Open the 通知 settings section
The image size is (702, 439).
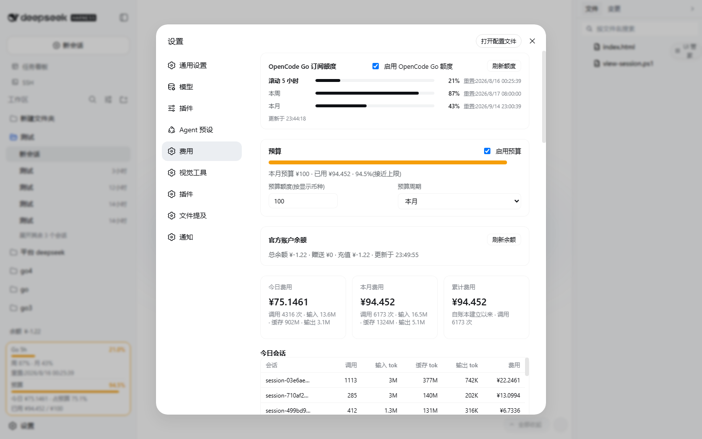point(202,237)
